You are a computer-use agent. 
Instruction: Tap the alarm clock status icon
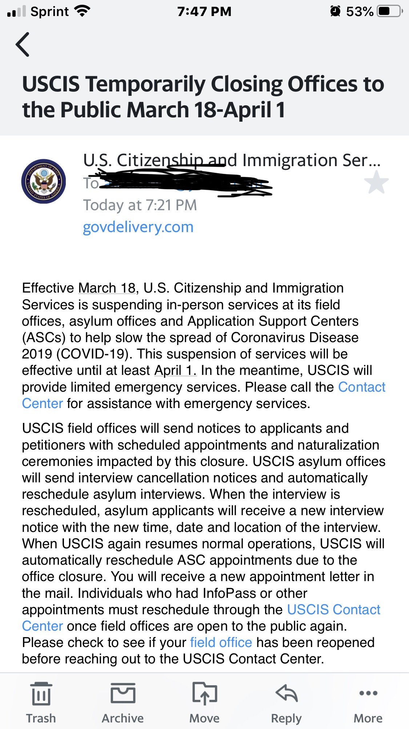335,11
